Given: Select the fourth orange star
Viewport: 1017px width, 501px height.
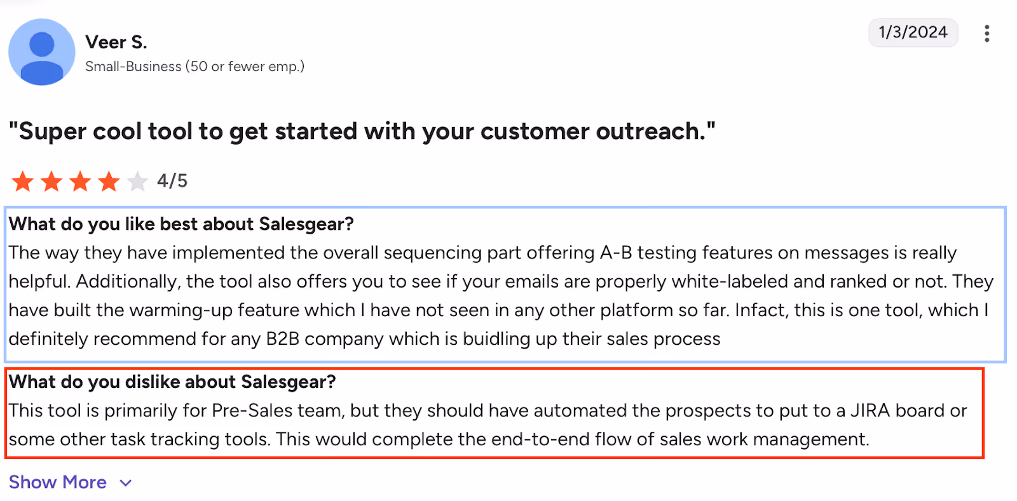Looking at the screenshot, I should (108, 181).
